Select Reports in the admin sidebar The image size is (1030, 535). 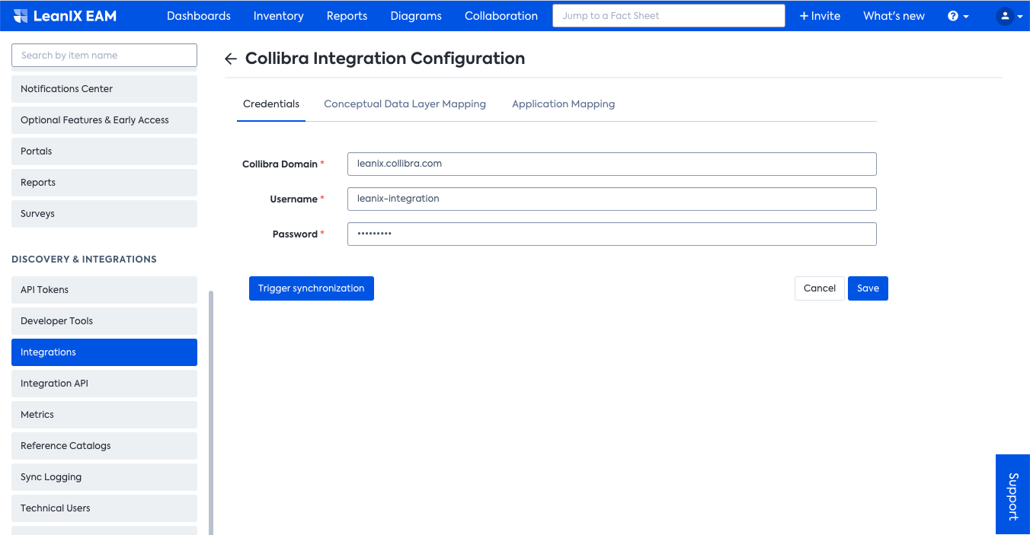click(104, 183)
